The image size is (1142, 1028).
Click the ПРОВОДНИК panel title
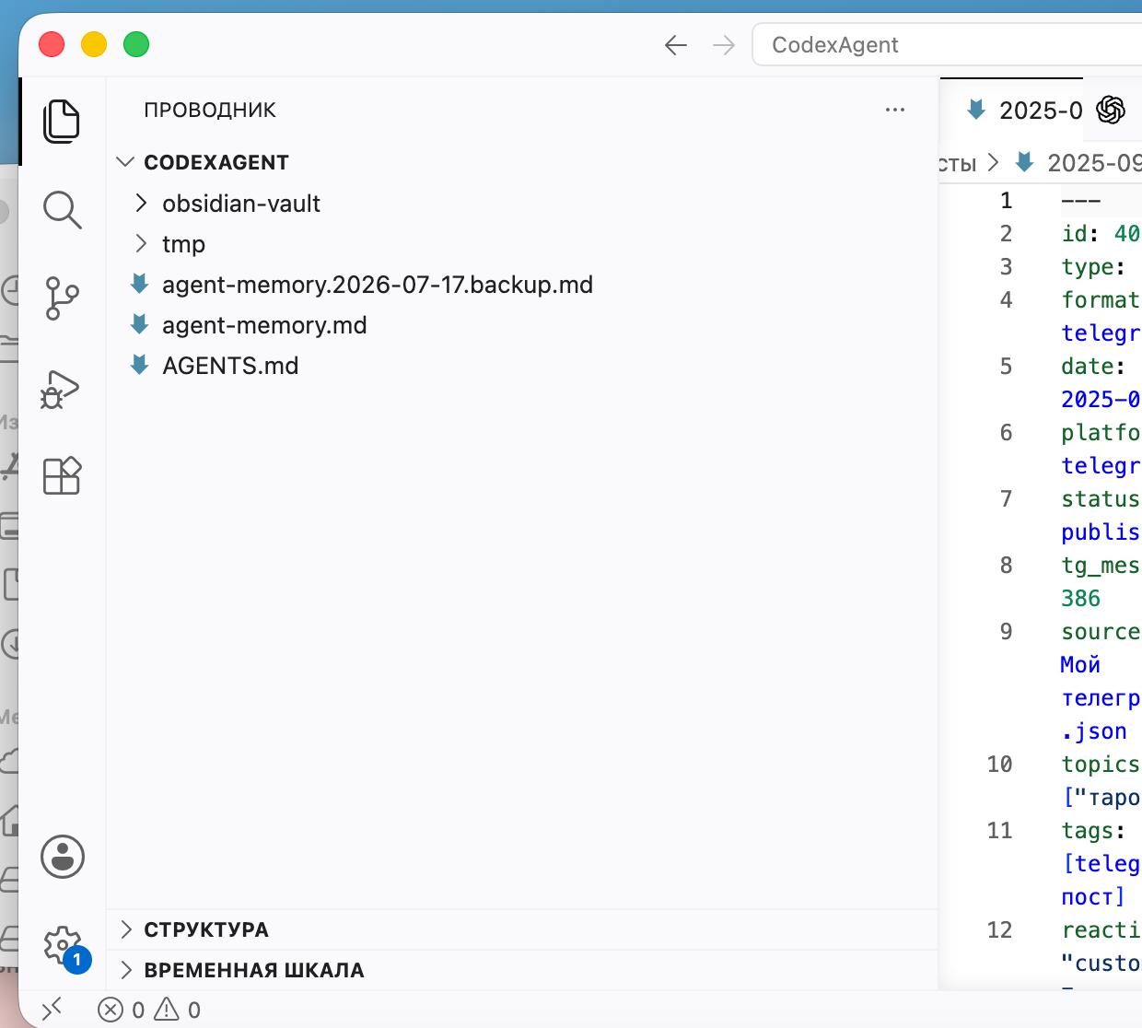point(210,110)
